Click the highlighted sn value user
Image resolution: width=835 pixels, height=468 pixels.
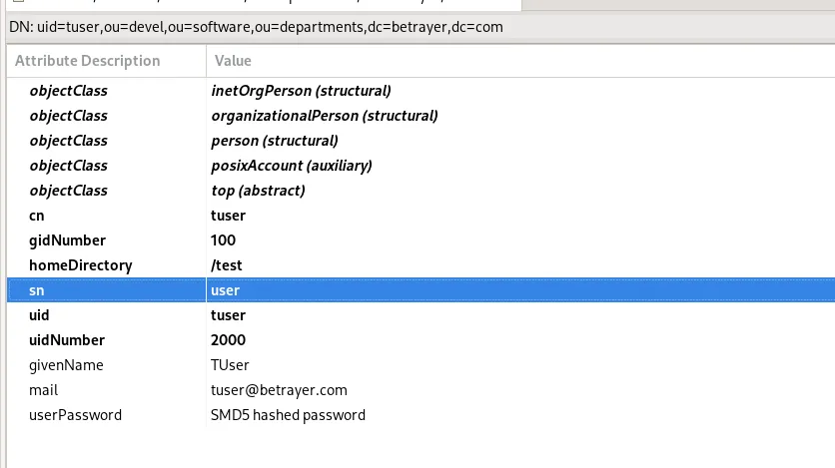[226, 290]
